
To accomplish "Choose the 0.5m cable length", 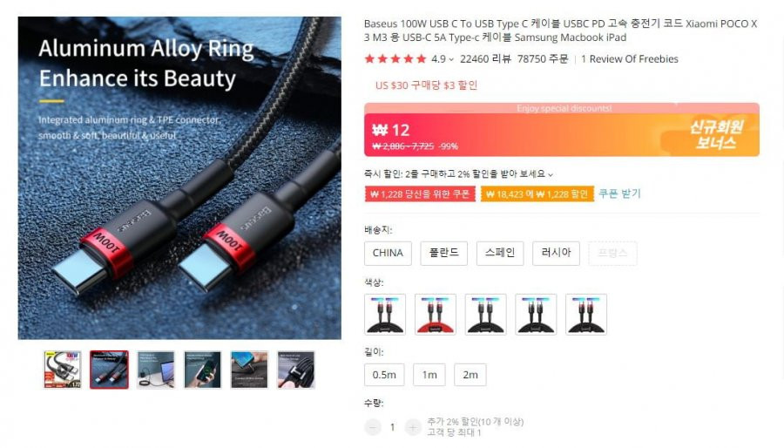I will point(384,375).
